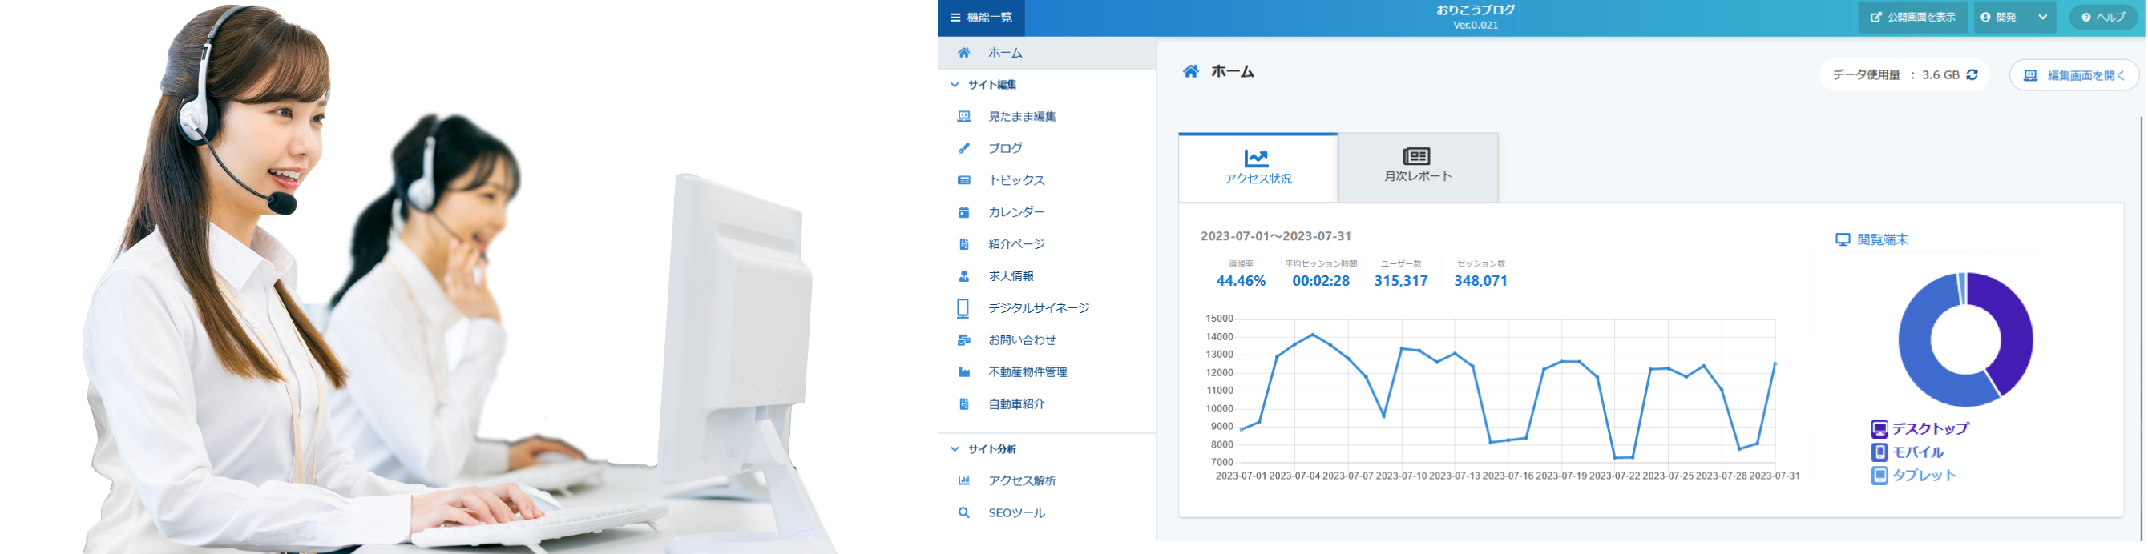Click the person icon beside 求人情報

[964, 276]
